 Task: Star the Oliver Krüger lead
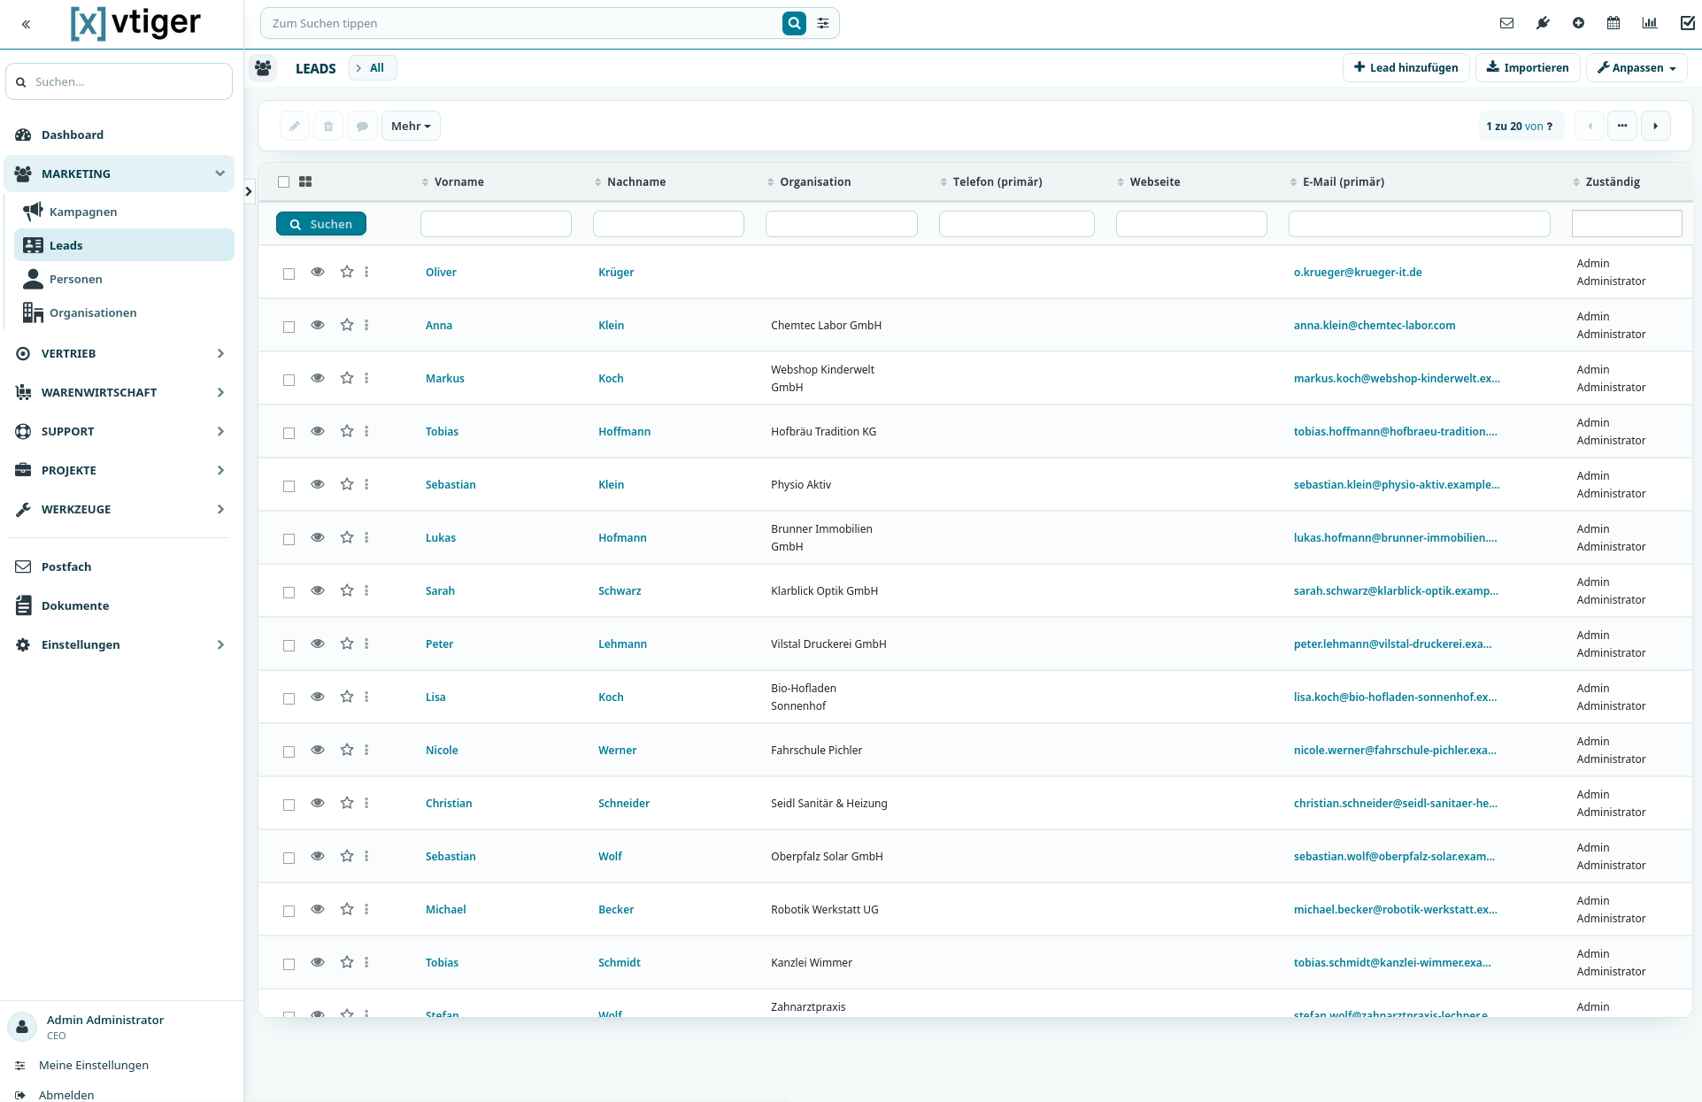[x=347, y=272]
